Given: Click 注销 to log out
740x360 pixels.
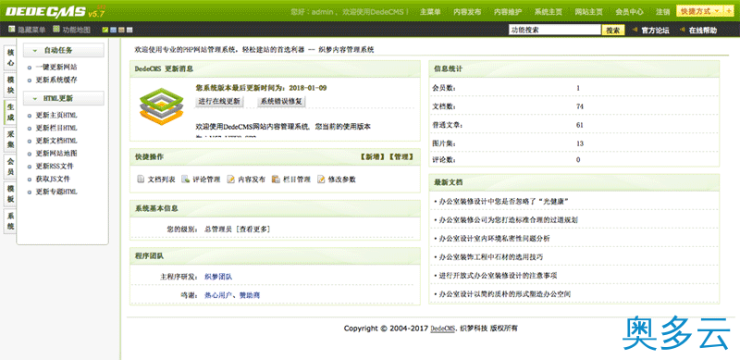Looking at the screenshot, I should click(662, 12).
